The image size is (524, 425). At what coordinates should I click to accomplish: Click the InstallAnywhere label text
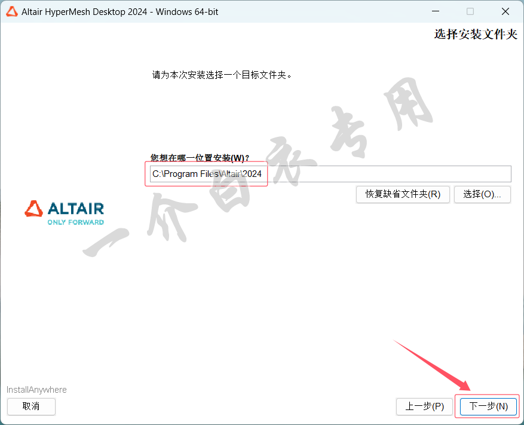pos(36,390)
